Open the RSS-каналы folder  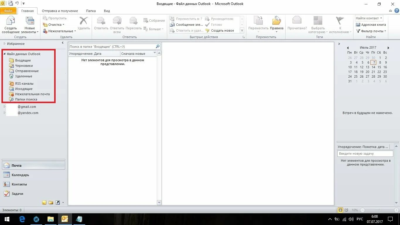24,83
